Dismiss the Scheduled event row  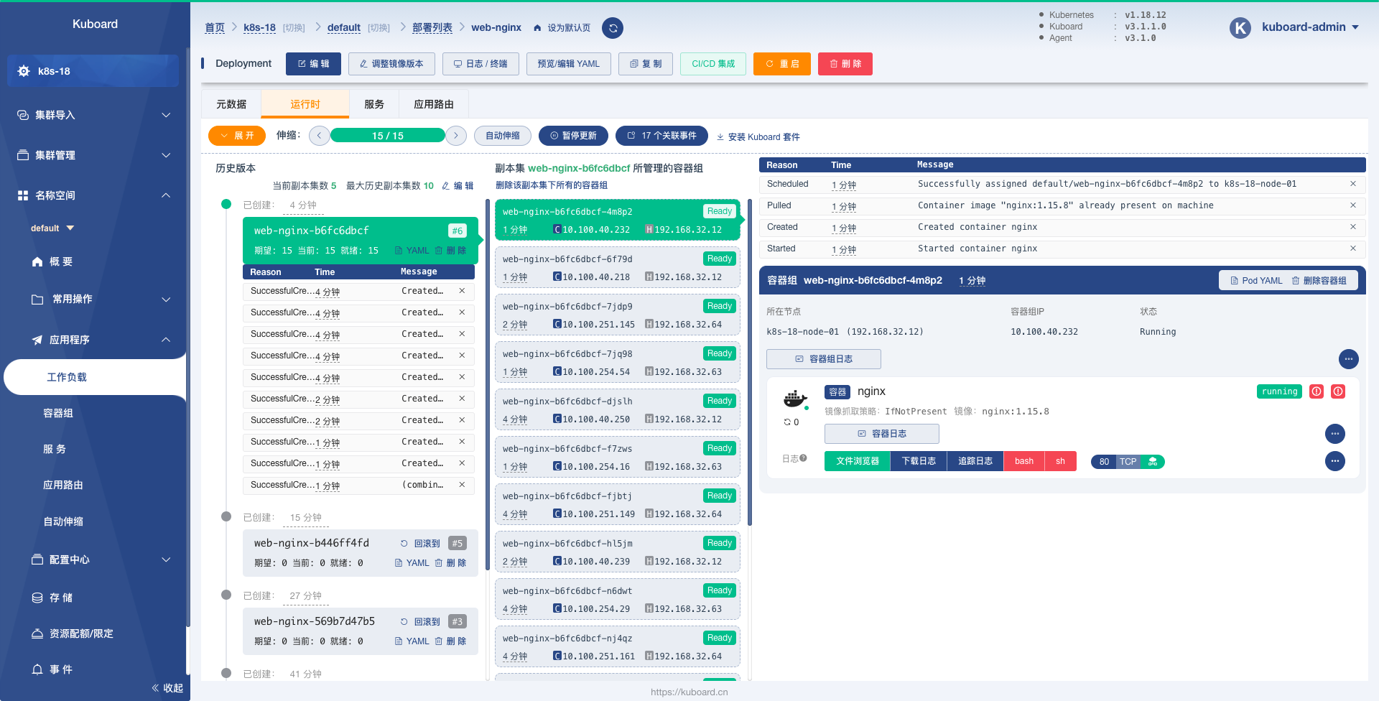click(1353, 184)
